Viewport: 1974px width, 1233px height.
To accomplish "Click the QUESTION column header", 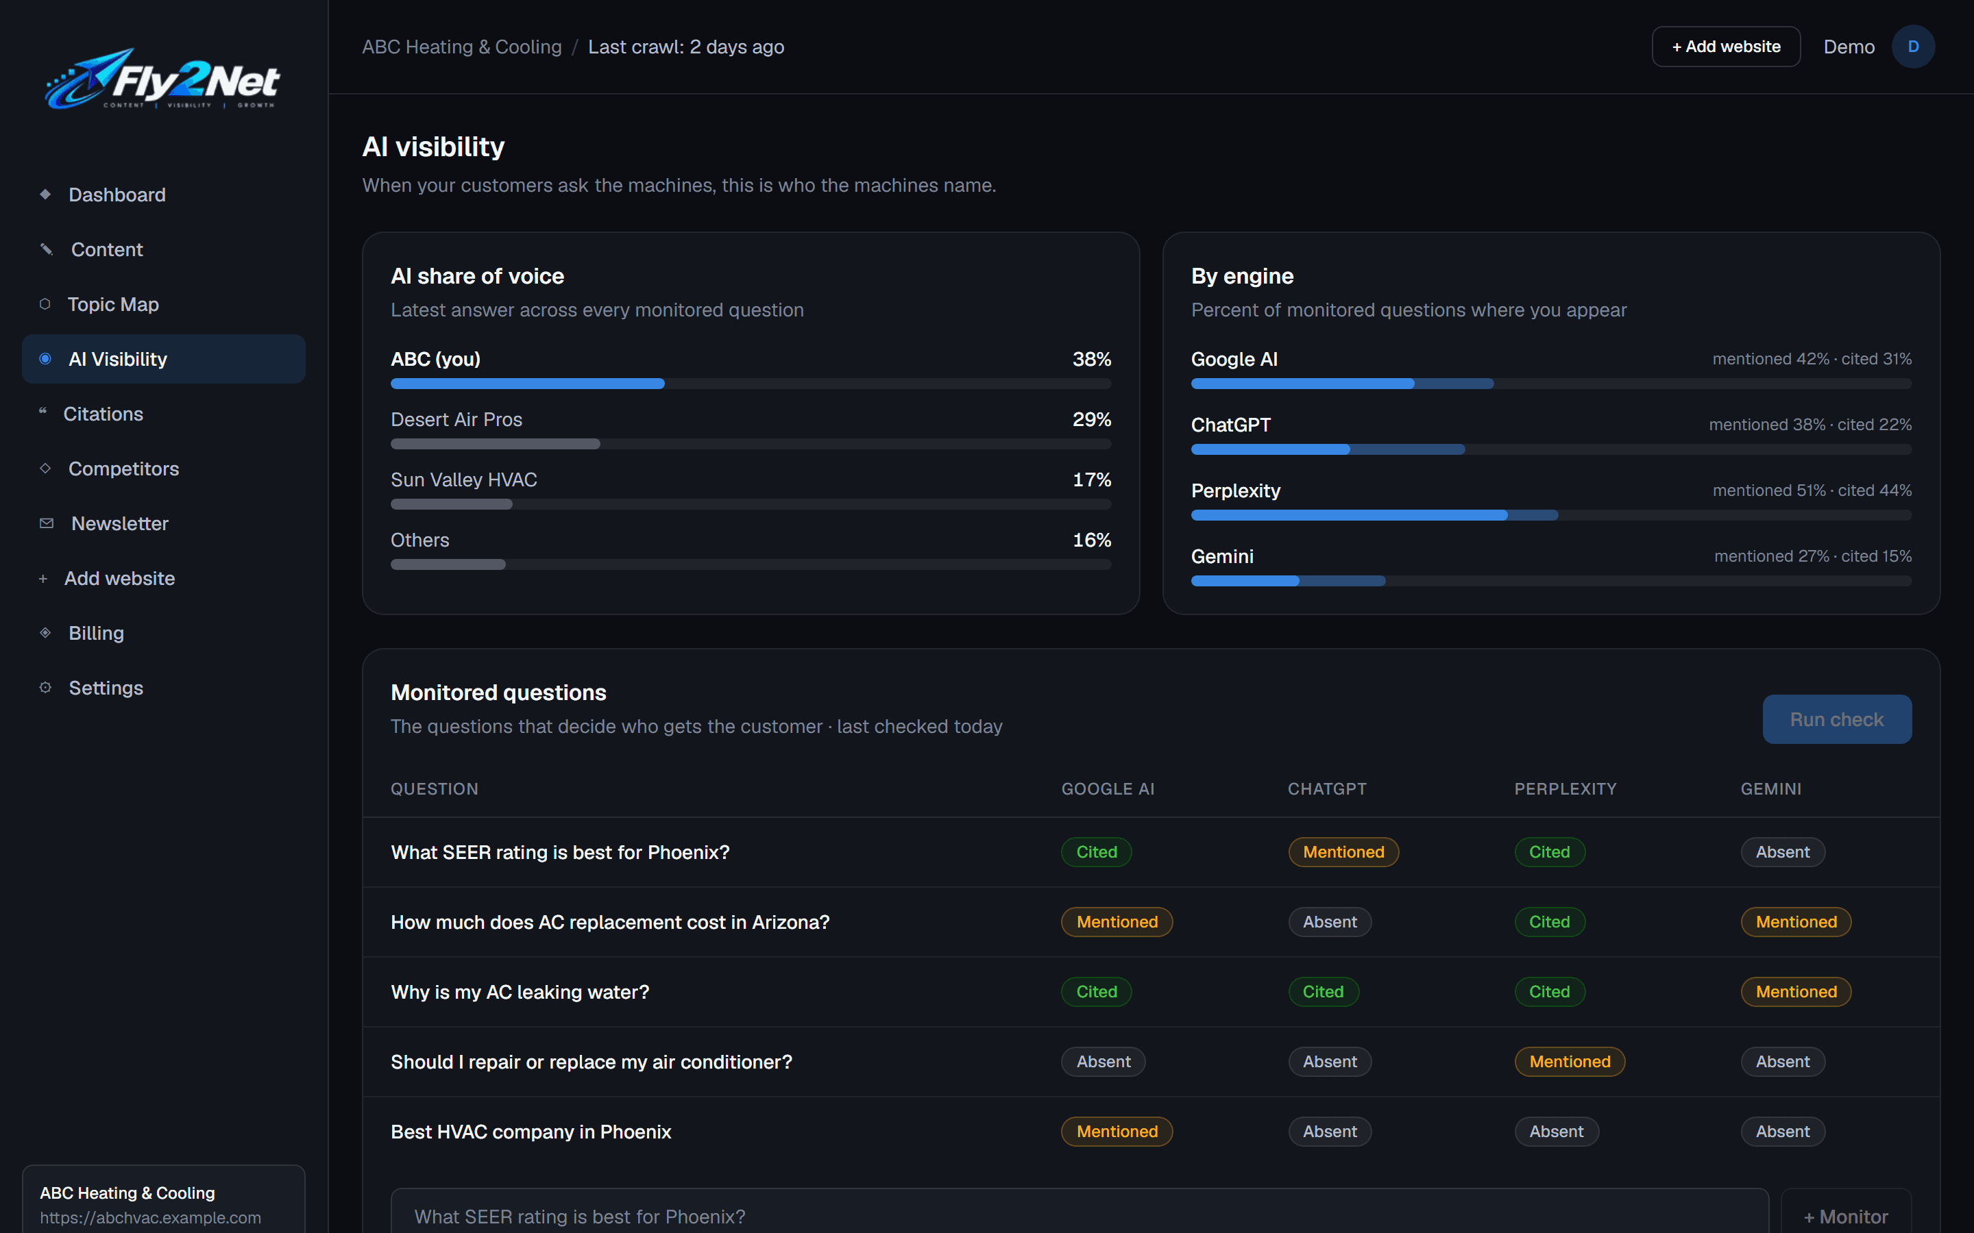I will [x=434, y=788].
